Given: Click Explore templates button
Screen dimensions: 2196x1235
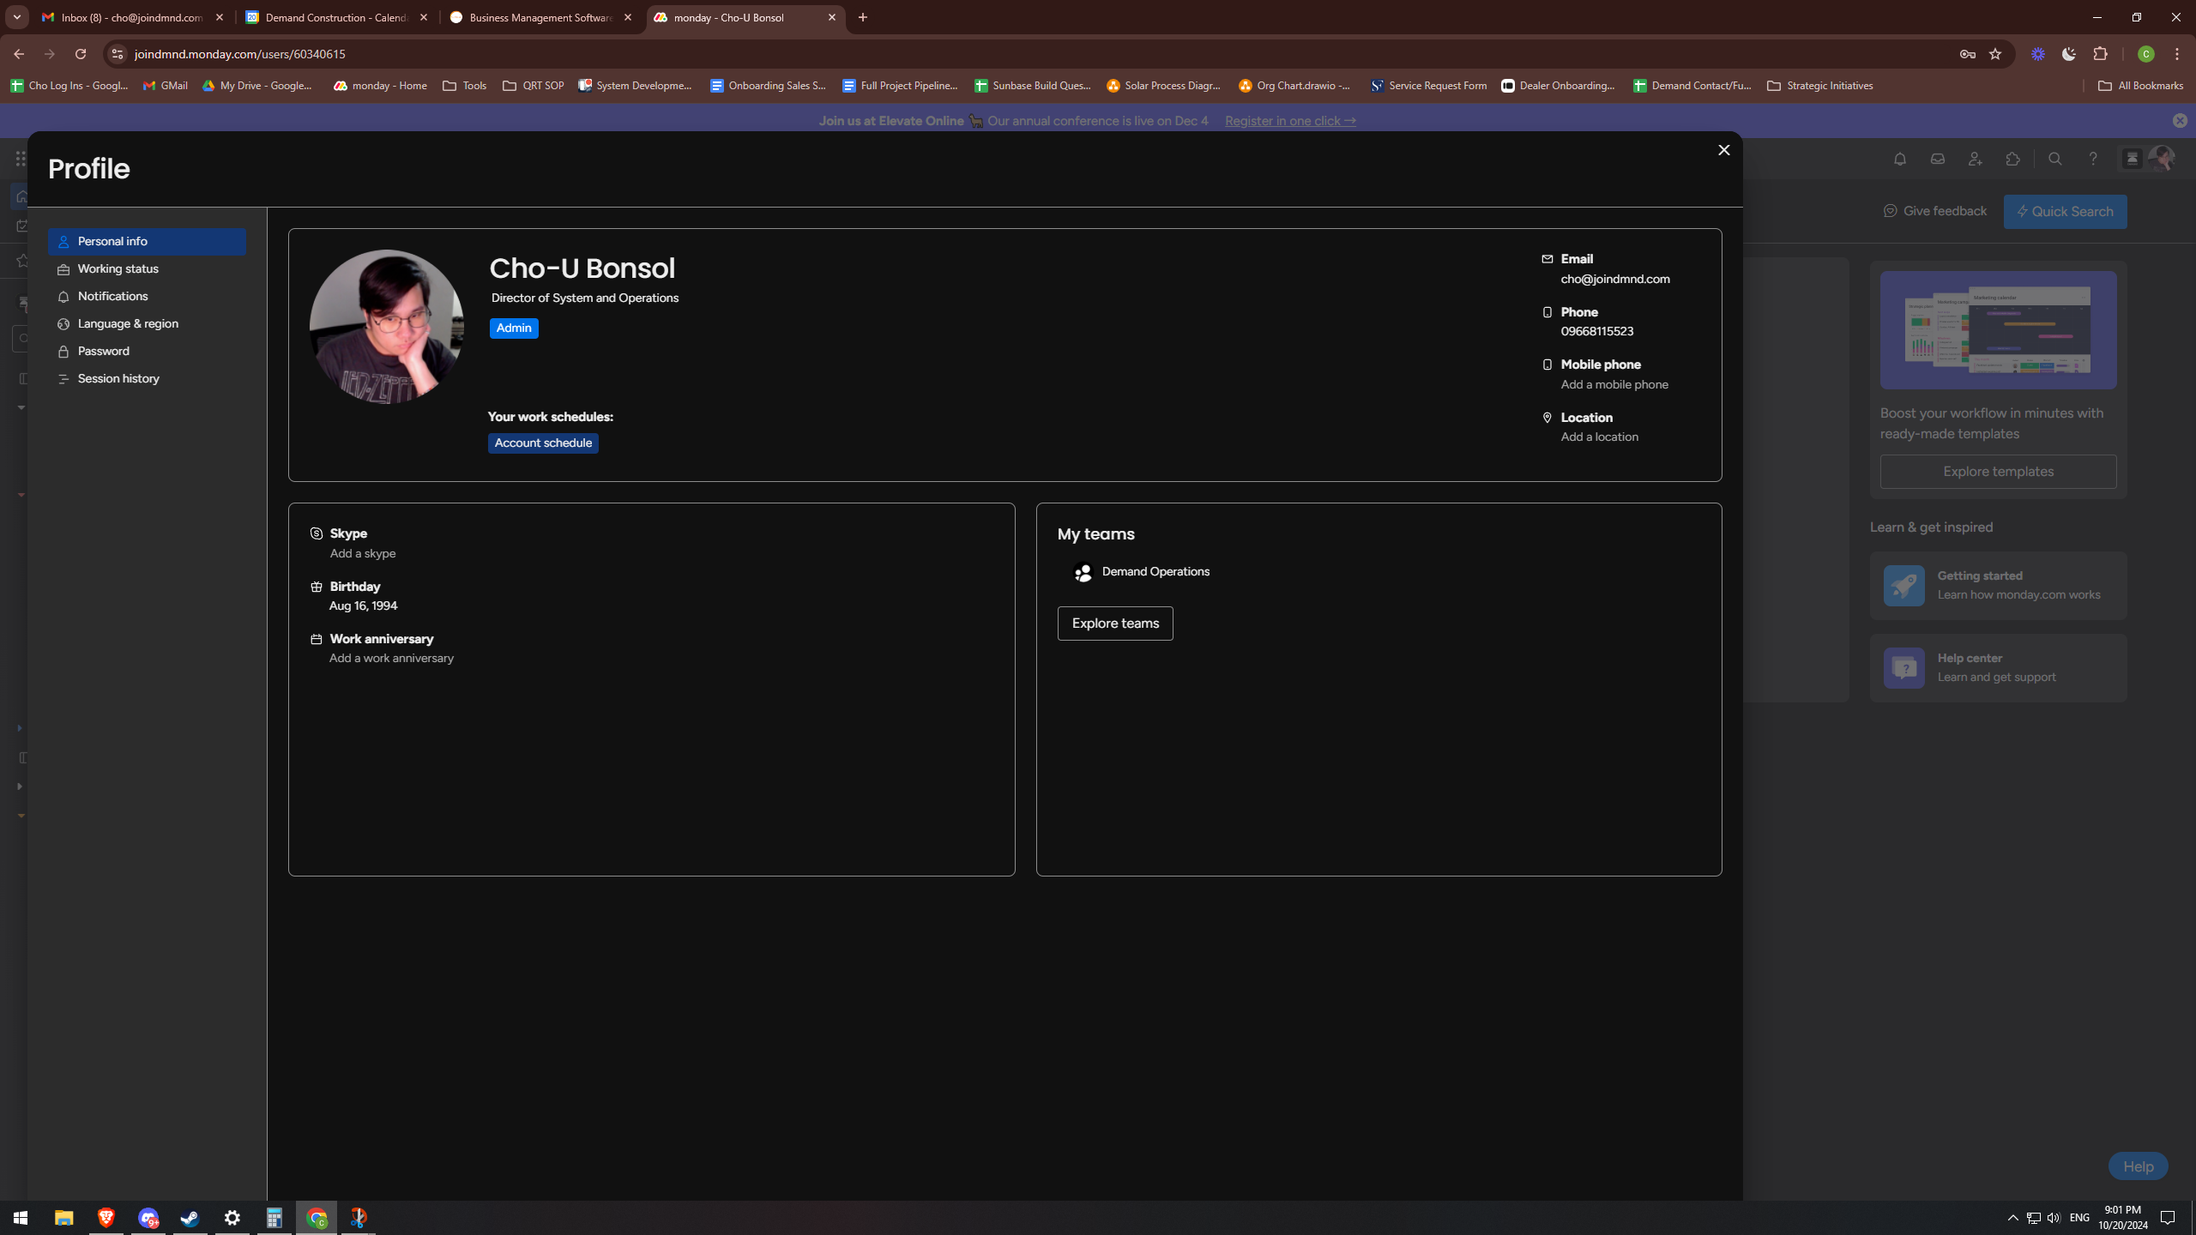Looking at the screenshot, I should click(1998, 472).
